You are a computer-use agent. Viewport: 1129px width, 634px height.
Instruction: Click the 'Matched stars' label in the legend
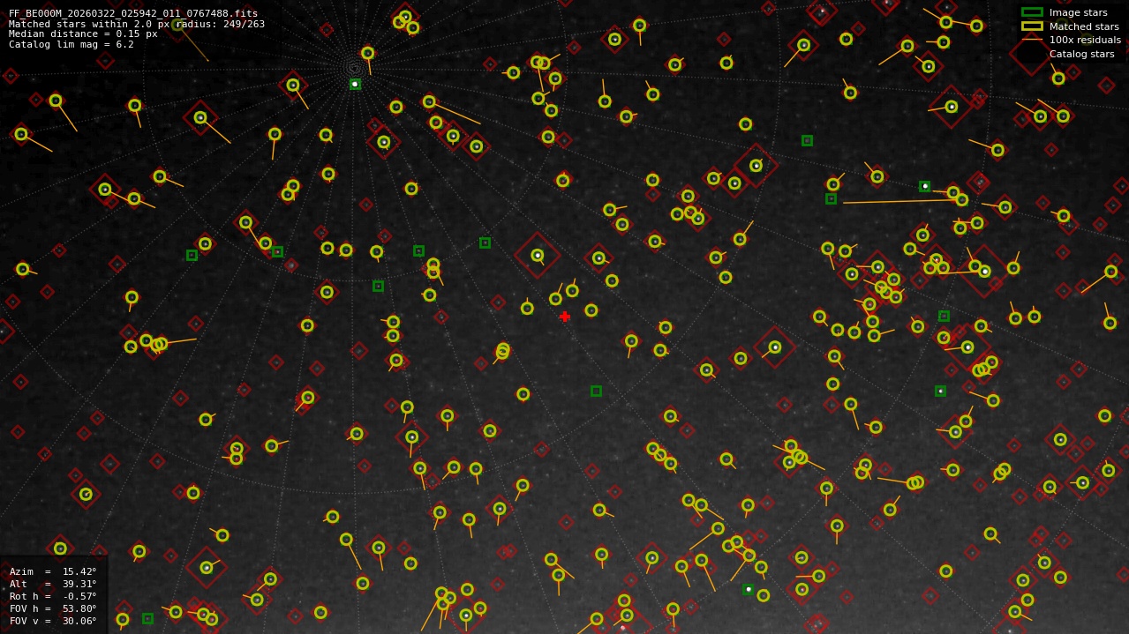pos(1084,26)
